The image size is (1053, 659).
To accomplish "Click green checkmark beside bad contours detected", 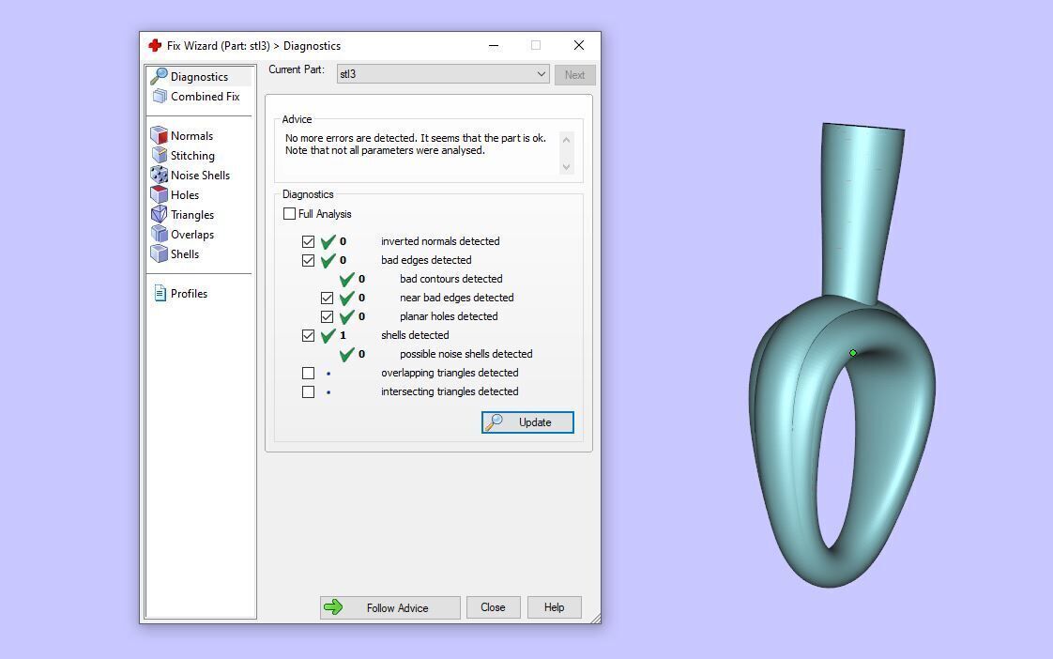I will click(x=346, y=279).
